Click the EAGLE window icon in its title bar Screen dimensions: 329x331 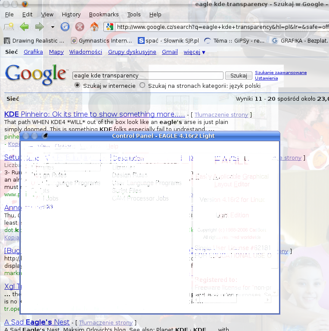click(x=45, y=136)
